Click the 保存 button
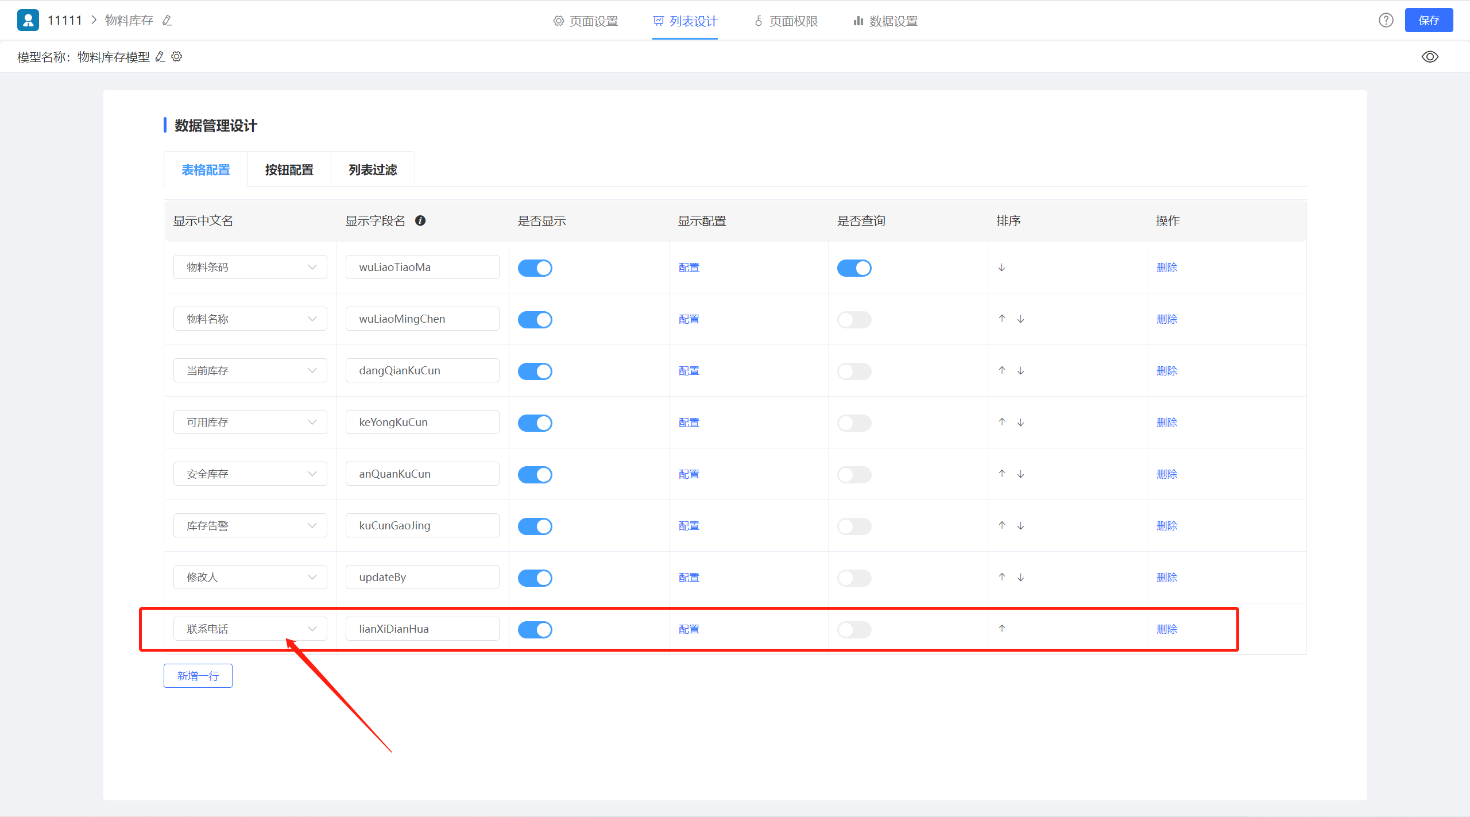This screenshot has width=1470, height=817. [x=1429, y=20]
